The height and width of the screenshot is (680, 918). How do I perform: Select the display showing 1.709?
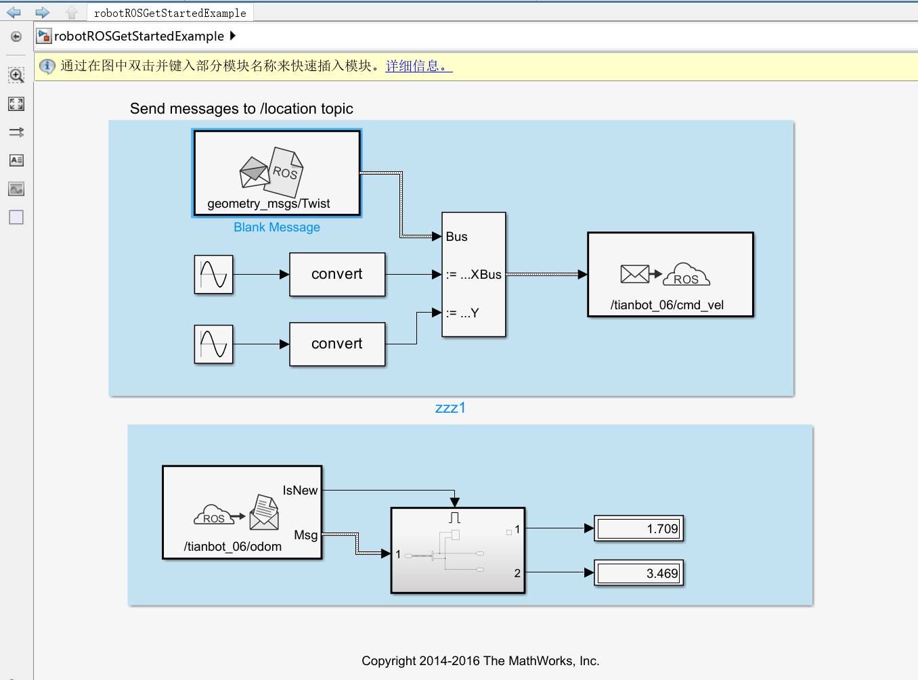coord(639,528)
